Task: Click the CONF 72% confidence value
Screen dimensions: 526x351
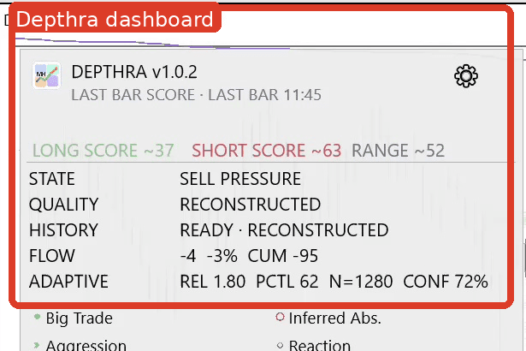Action: [x=446, y=282]
